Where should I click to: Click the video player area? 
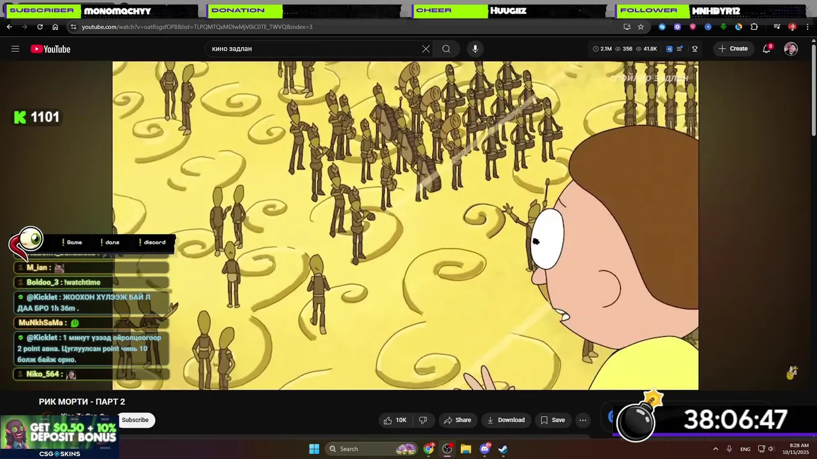(x=405, y=225)
